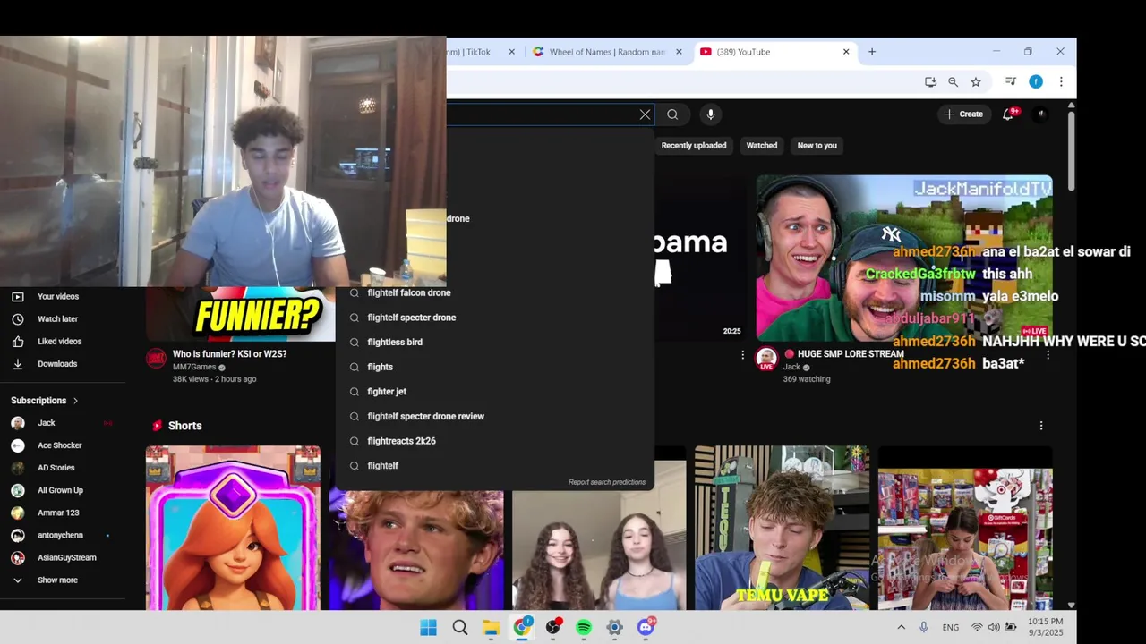Start voice search with the microphone icon

(711, 114)
